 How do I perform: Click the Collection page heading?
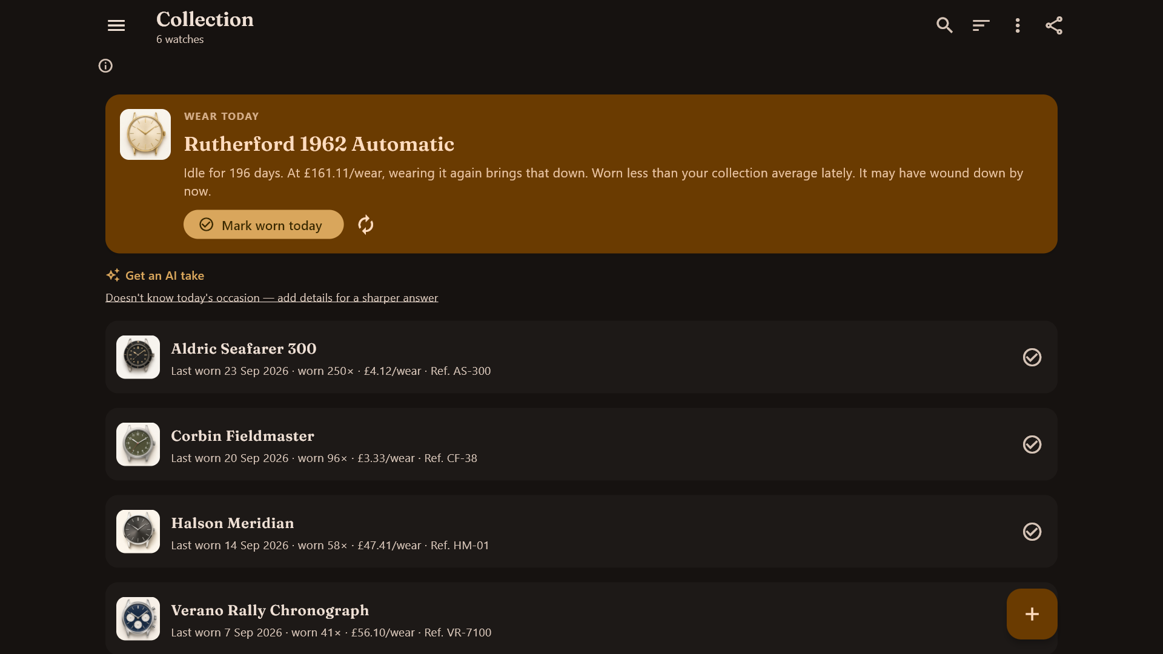click(205, 19)
